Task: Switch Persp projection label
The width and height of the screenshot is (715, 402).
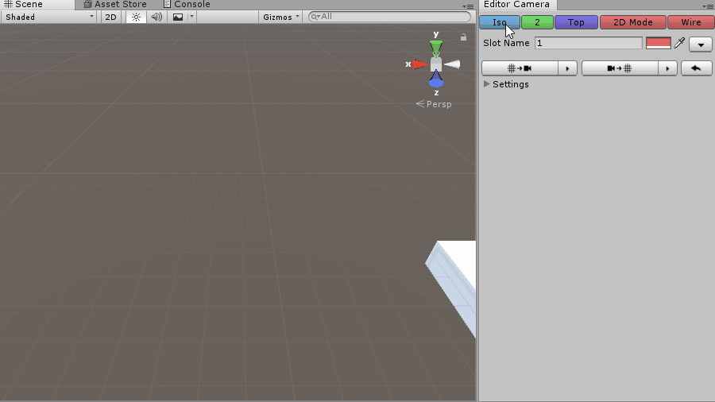Action: 434,104
